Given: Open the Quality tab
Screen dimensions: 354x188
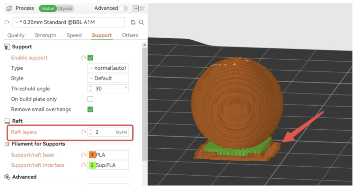Looking at the screenshot, I should [16, 35].
